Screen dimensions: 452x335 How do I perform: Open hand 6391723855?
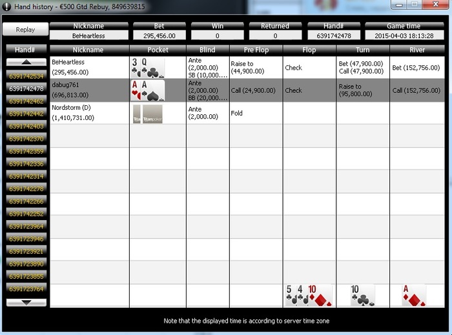coord(26,276)
